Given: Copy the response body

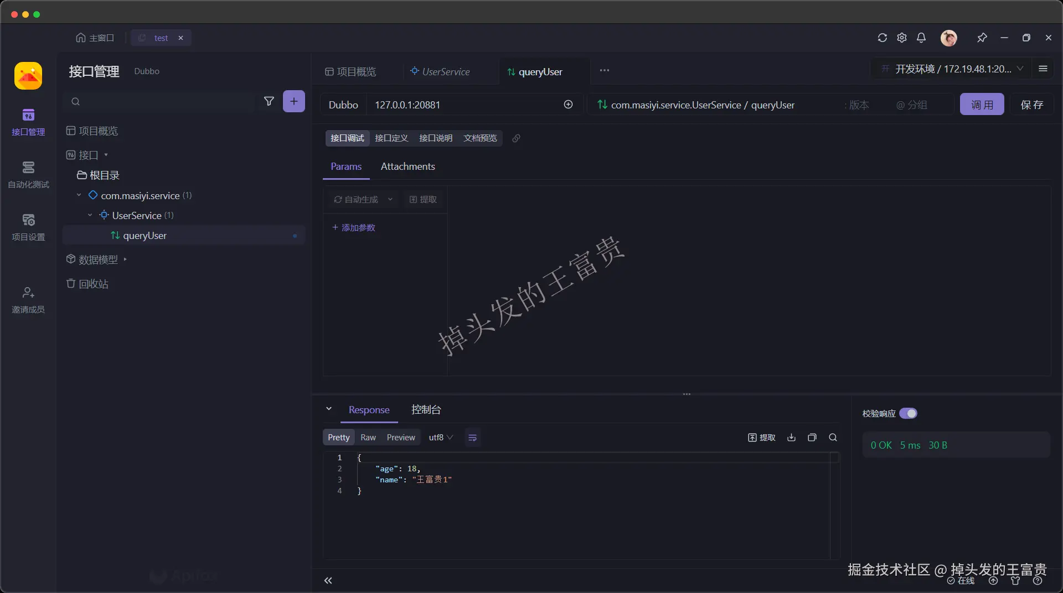Looking at the screenshot, I should pos(812,438).
